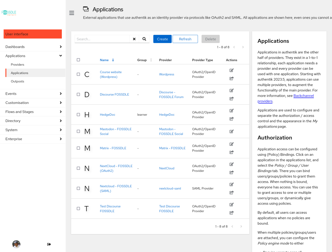
Task: Expand the Events sidebar section
Action: [33, 94]
